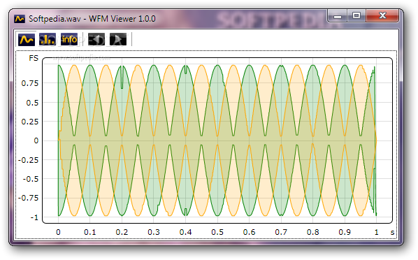Image resolution: width=418 pixels, height=260 pixels.
Task: Click the -0.25 amplitude axis label
Action: 29,160
